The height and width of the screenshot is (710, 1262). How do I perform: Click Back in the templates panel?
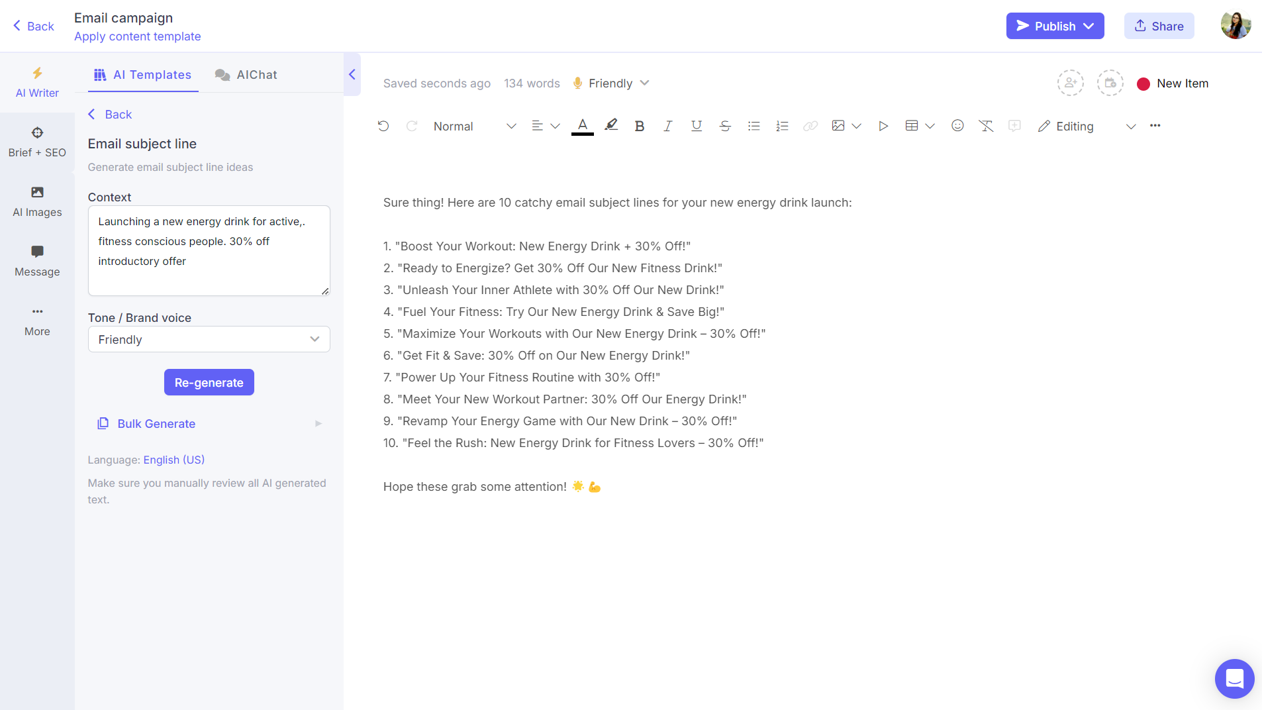coord(110,114)
